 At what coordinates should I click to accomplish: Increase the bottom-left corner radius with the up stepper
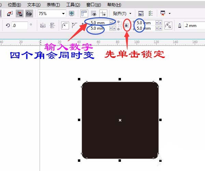[114, 28]
